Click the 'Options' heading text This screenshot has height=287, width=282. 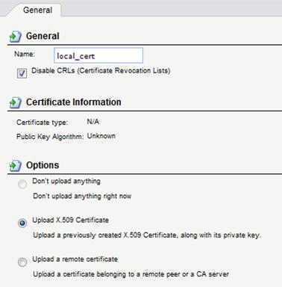coord(43,165)
